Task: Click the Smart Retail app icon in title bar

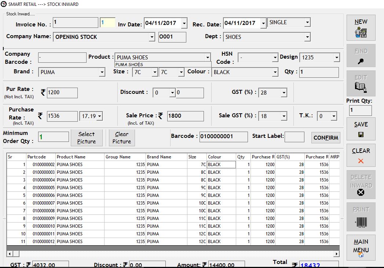Action: pos(4,4)
